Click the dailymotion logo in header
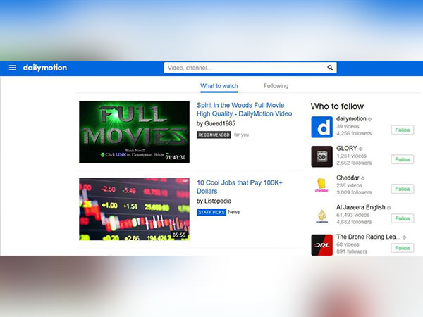This screenshot has width=423, height=317. 44,68
